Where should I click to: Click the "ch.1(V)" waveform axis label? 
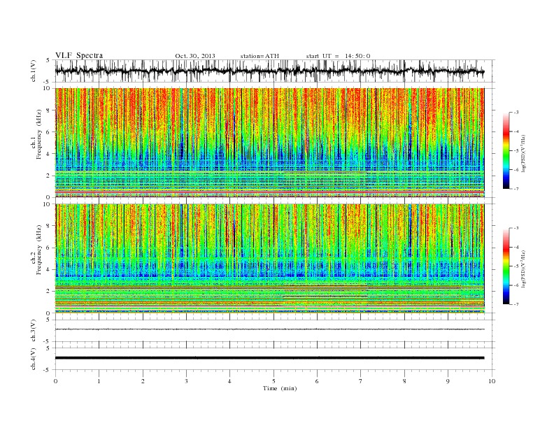tap(34, 71)
